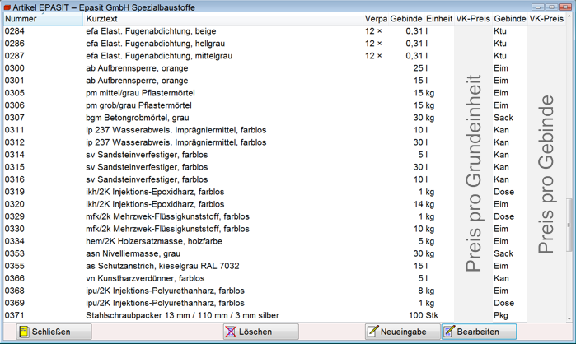Click 14 kg cell in row 0320
This screenshot has width=576, height=344.
tap(424, 204)
